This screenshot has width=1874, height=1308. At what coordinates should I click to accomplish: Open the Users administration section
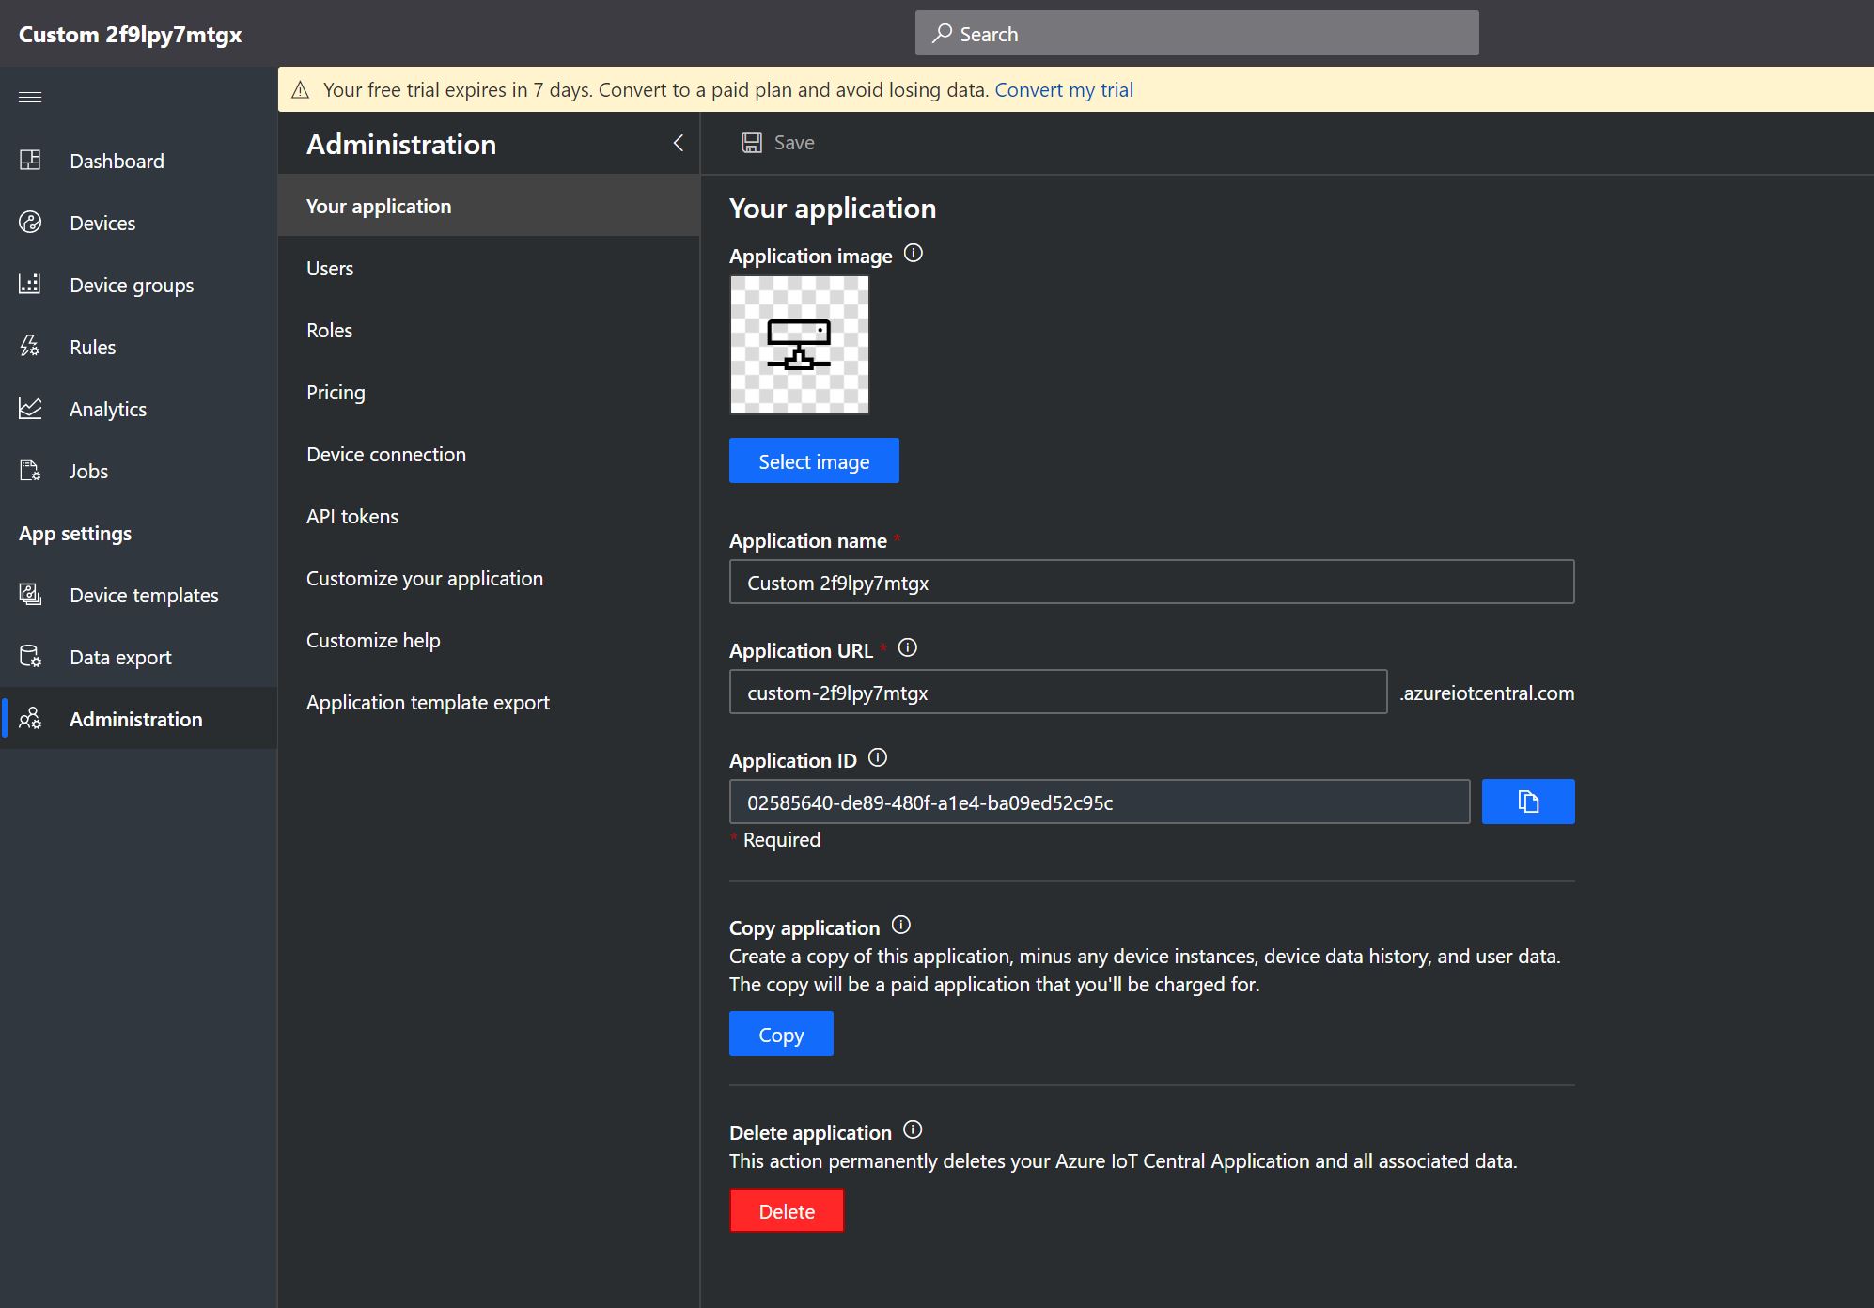(x=330, y=269)
